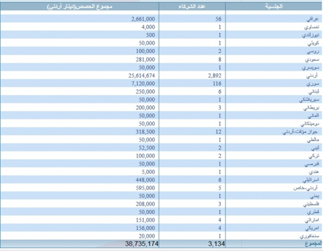Select the nationality cell 'عراقي'
This screenshot has width=323, height=251.
[312, 19]
